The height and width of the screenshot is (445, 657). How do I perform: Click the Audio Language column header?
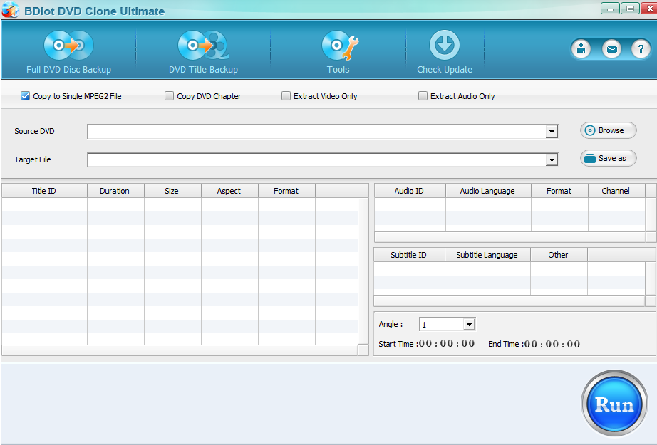coord(488,191)
